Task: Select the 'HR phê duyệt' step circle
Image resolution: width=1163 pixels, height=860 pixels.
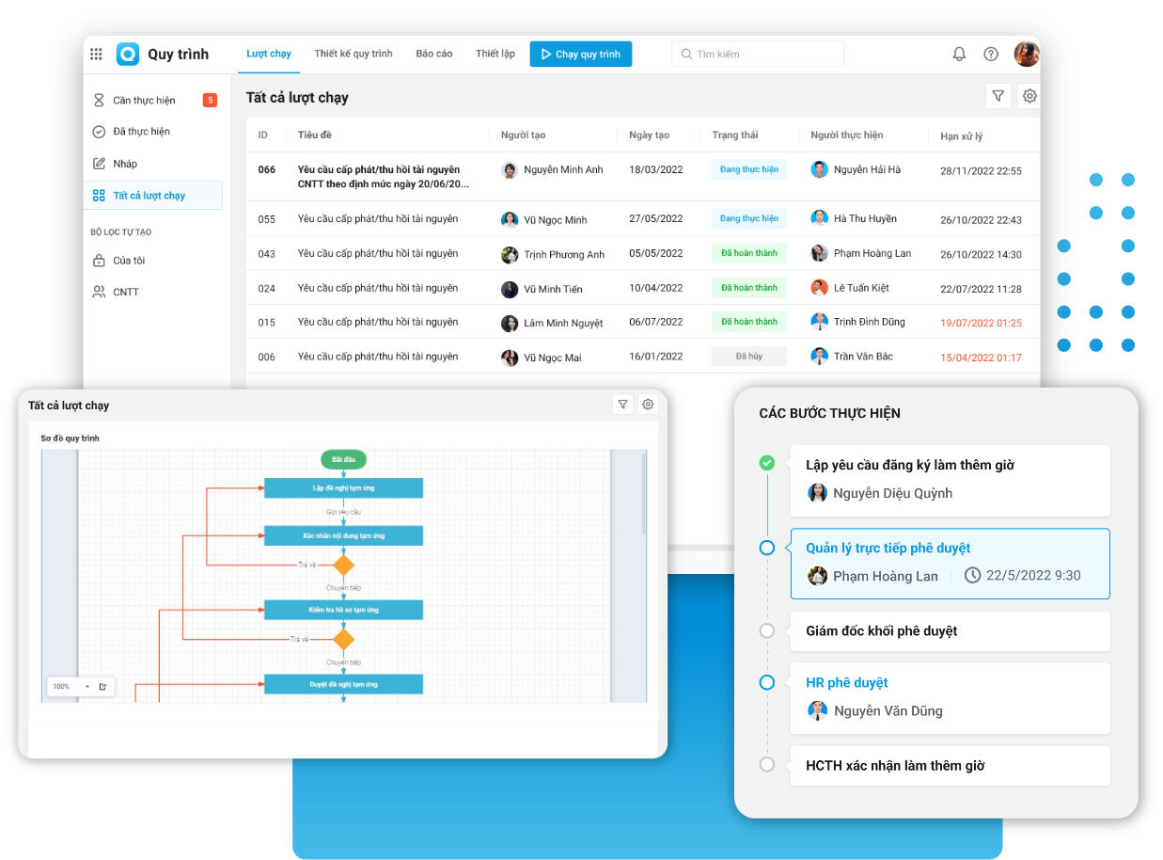Action: [767, 682]
